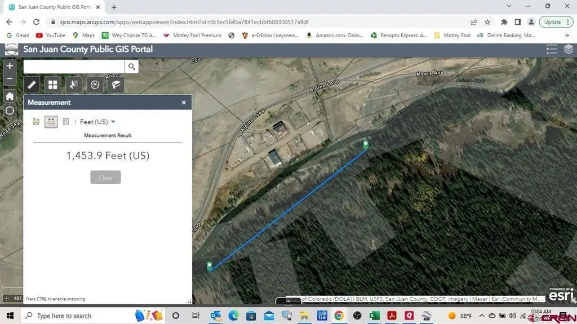Select the Location measurement mode
The image size is (577, 324).
66,122
